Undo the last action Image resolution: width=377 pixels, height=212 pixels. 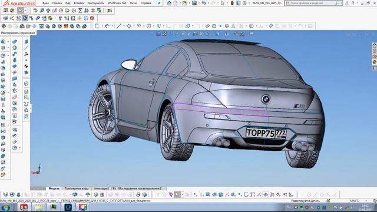tap(204, 3)
